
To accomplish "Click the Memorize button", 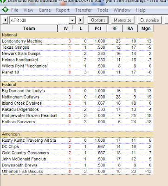I will (x=123, y=20).
